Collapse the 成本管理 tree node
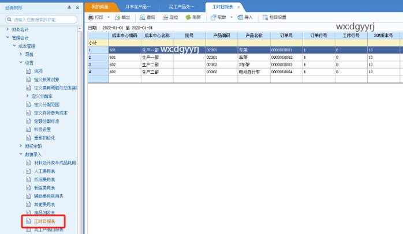The height and width of the screenshot is (234, 403). [14, 46]
